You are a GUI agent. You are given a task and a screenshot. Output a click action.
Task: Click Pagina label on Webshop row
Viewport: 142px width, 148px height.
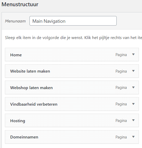[x=121, y=88]
